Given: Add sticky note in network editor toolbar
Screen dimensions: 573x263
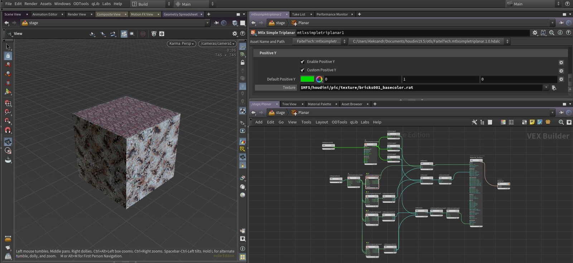Looking at the screenshot, I should coord(532,122).
